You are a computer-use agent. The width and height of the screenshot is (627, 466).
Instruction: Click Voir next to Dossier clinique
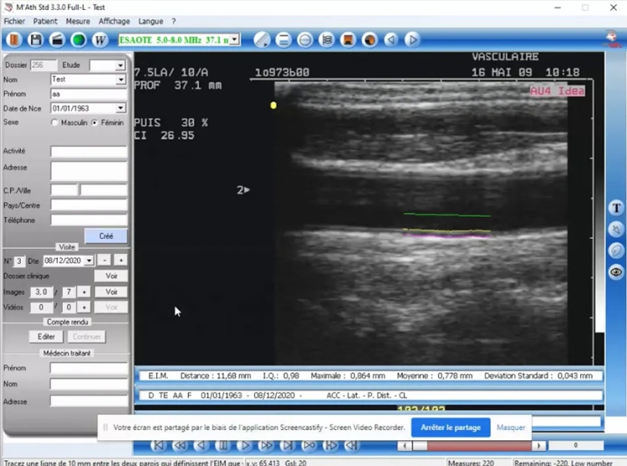pos(111,276)
